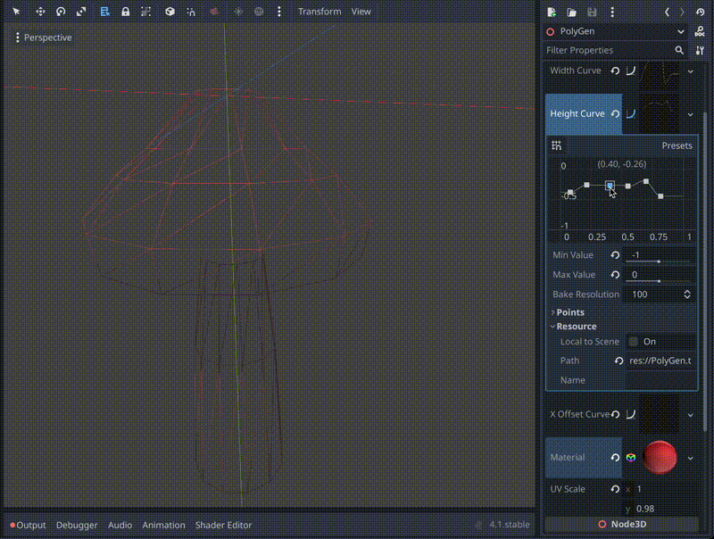
Task: Create a new resource in inspector
Action: (552, 12)
